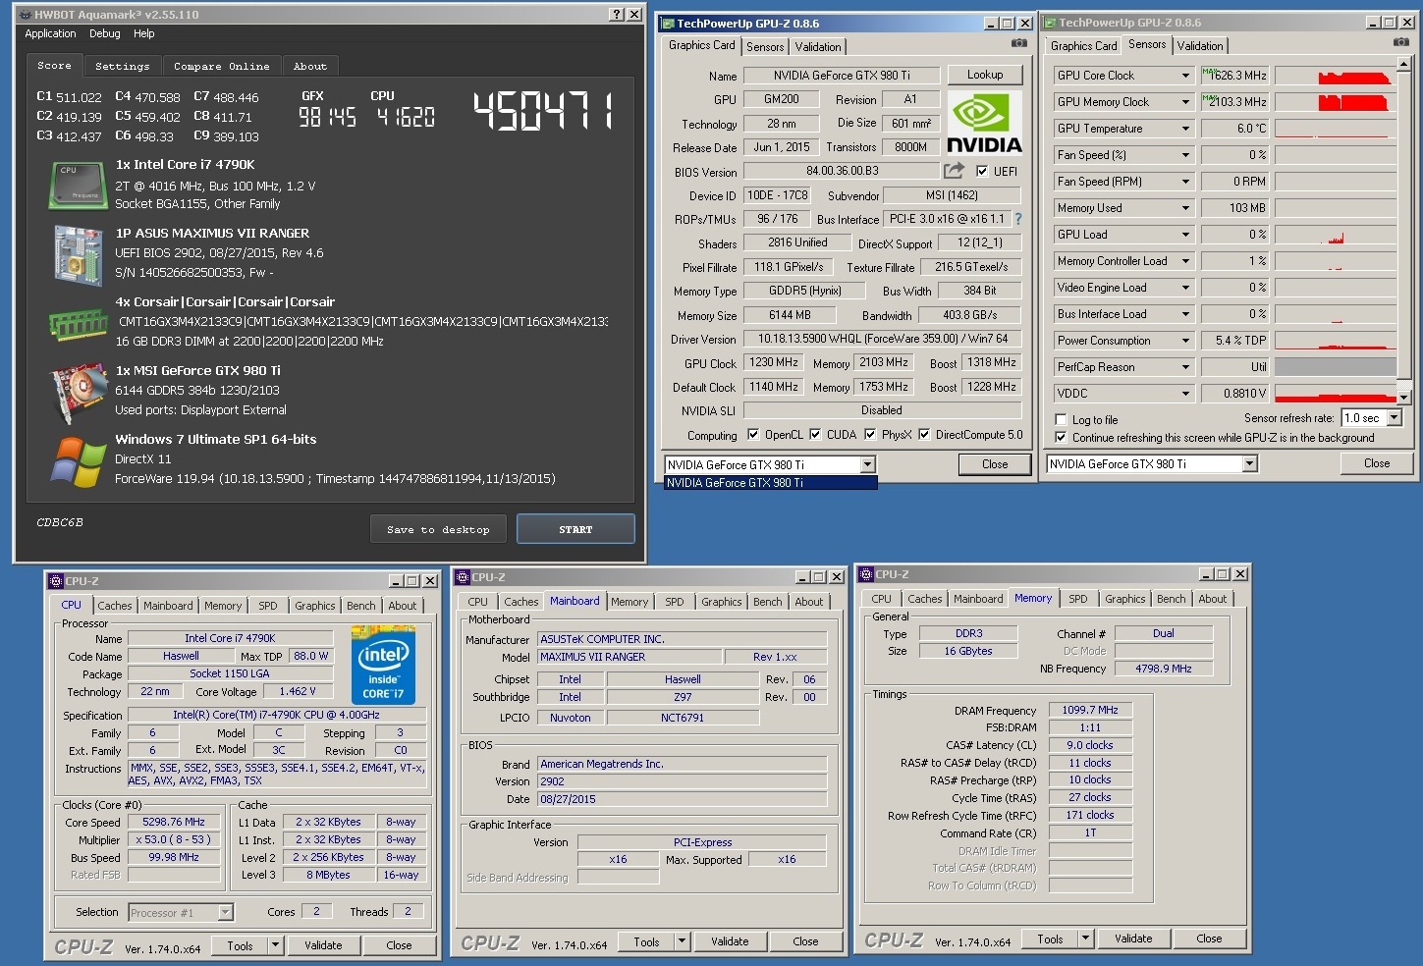Select NVIDIA GeForce GTX 980 Ti highlighted list entry

tap(770, 483)
